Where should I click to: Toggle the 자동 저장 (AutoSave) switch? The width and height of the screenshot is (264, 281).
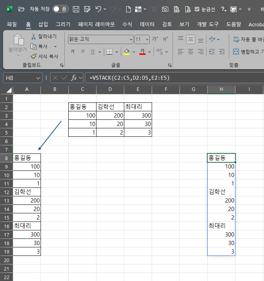coord(61,9)
